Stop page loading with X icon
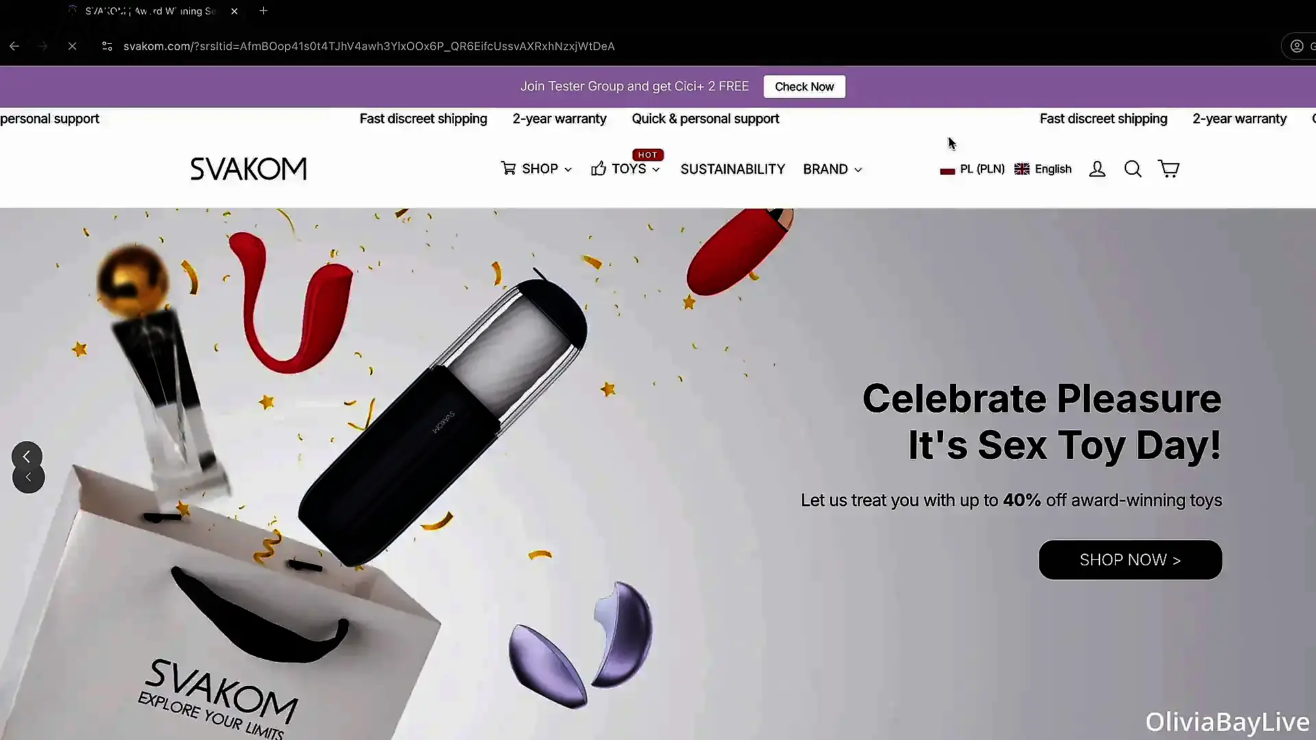 click(72, 46)
